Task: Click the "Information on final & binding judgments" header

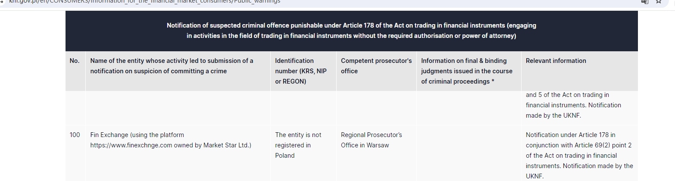Action: (x=467, y=71)
